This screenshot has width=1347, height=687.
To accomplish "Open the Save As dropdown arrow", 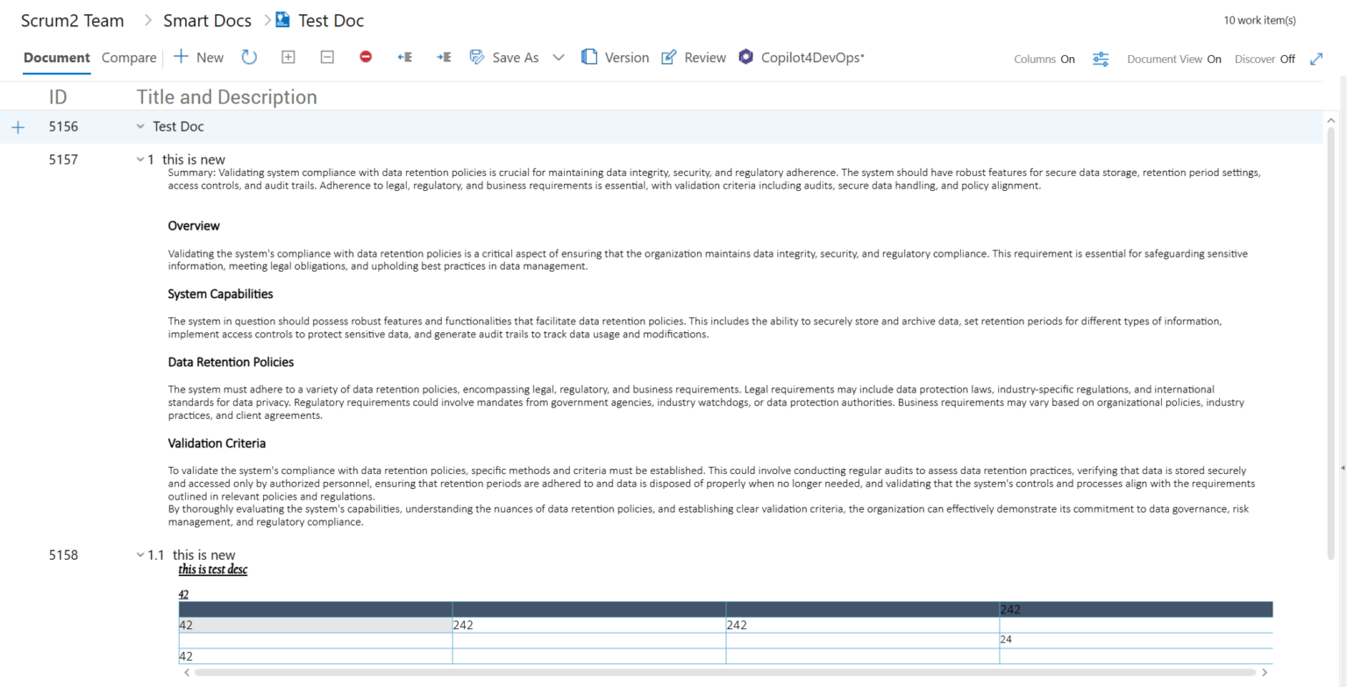I will pos(559,56).
